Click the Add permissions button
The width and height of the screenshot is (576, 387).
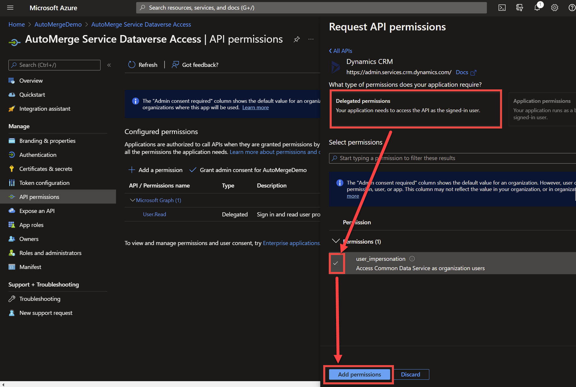(359, 374)
